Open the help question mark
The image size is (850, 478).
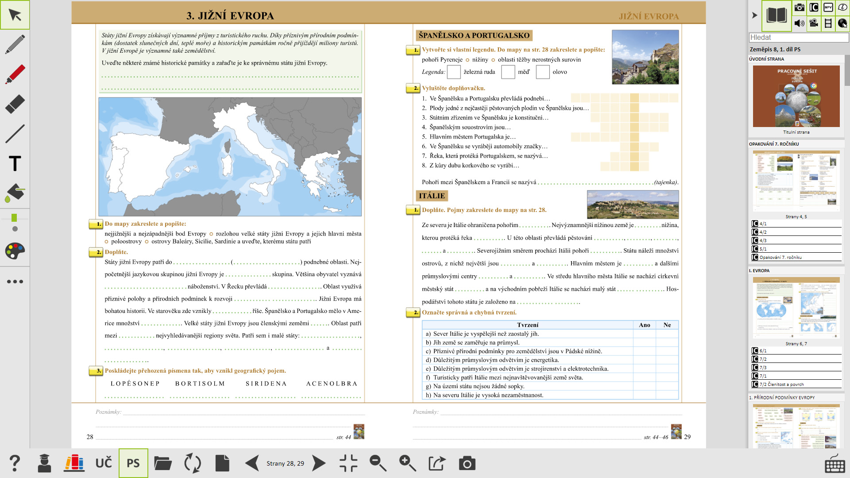tap(15, 463)
